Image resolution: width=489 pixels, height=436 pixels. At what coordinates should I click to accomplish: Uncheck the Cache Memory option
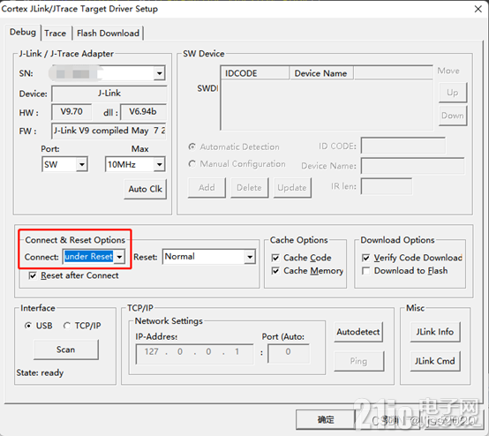tap(275, 271)
